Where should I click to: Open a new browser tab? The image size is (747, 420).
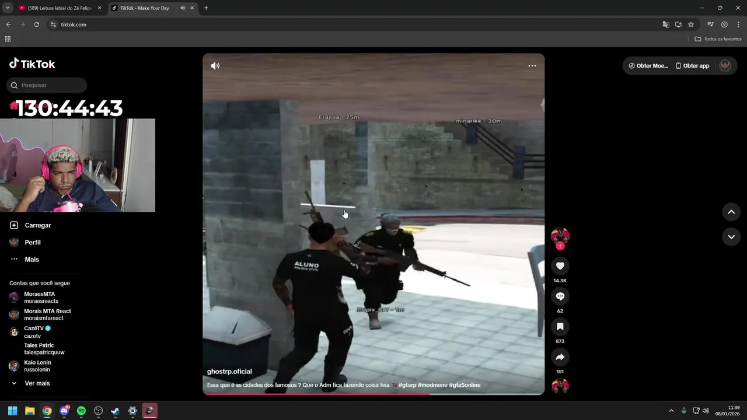(206, 8)
